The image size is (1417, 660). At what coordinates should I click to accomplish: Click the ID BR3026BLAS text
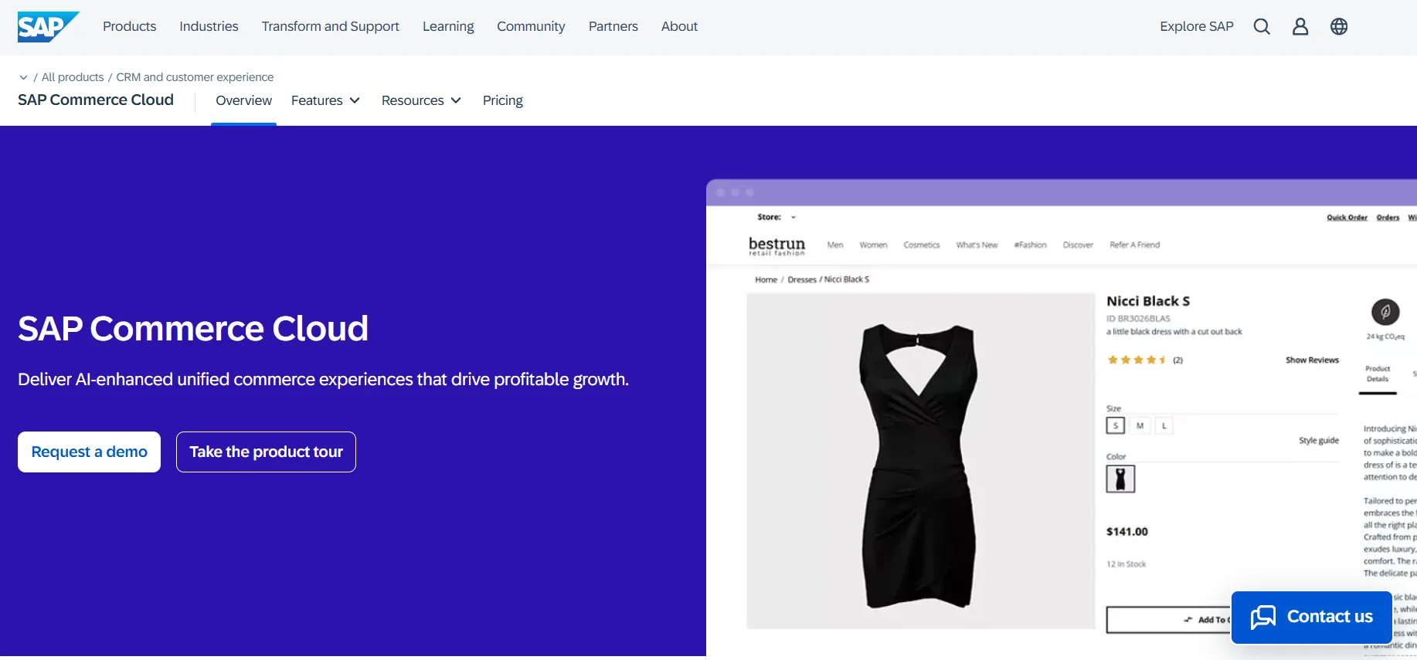pos(1138,318)
